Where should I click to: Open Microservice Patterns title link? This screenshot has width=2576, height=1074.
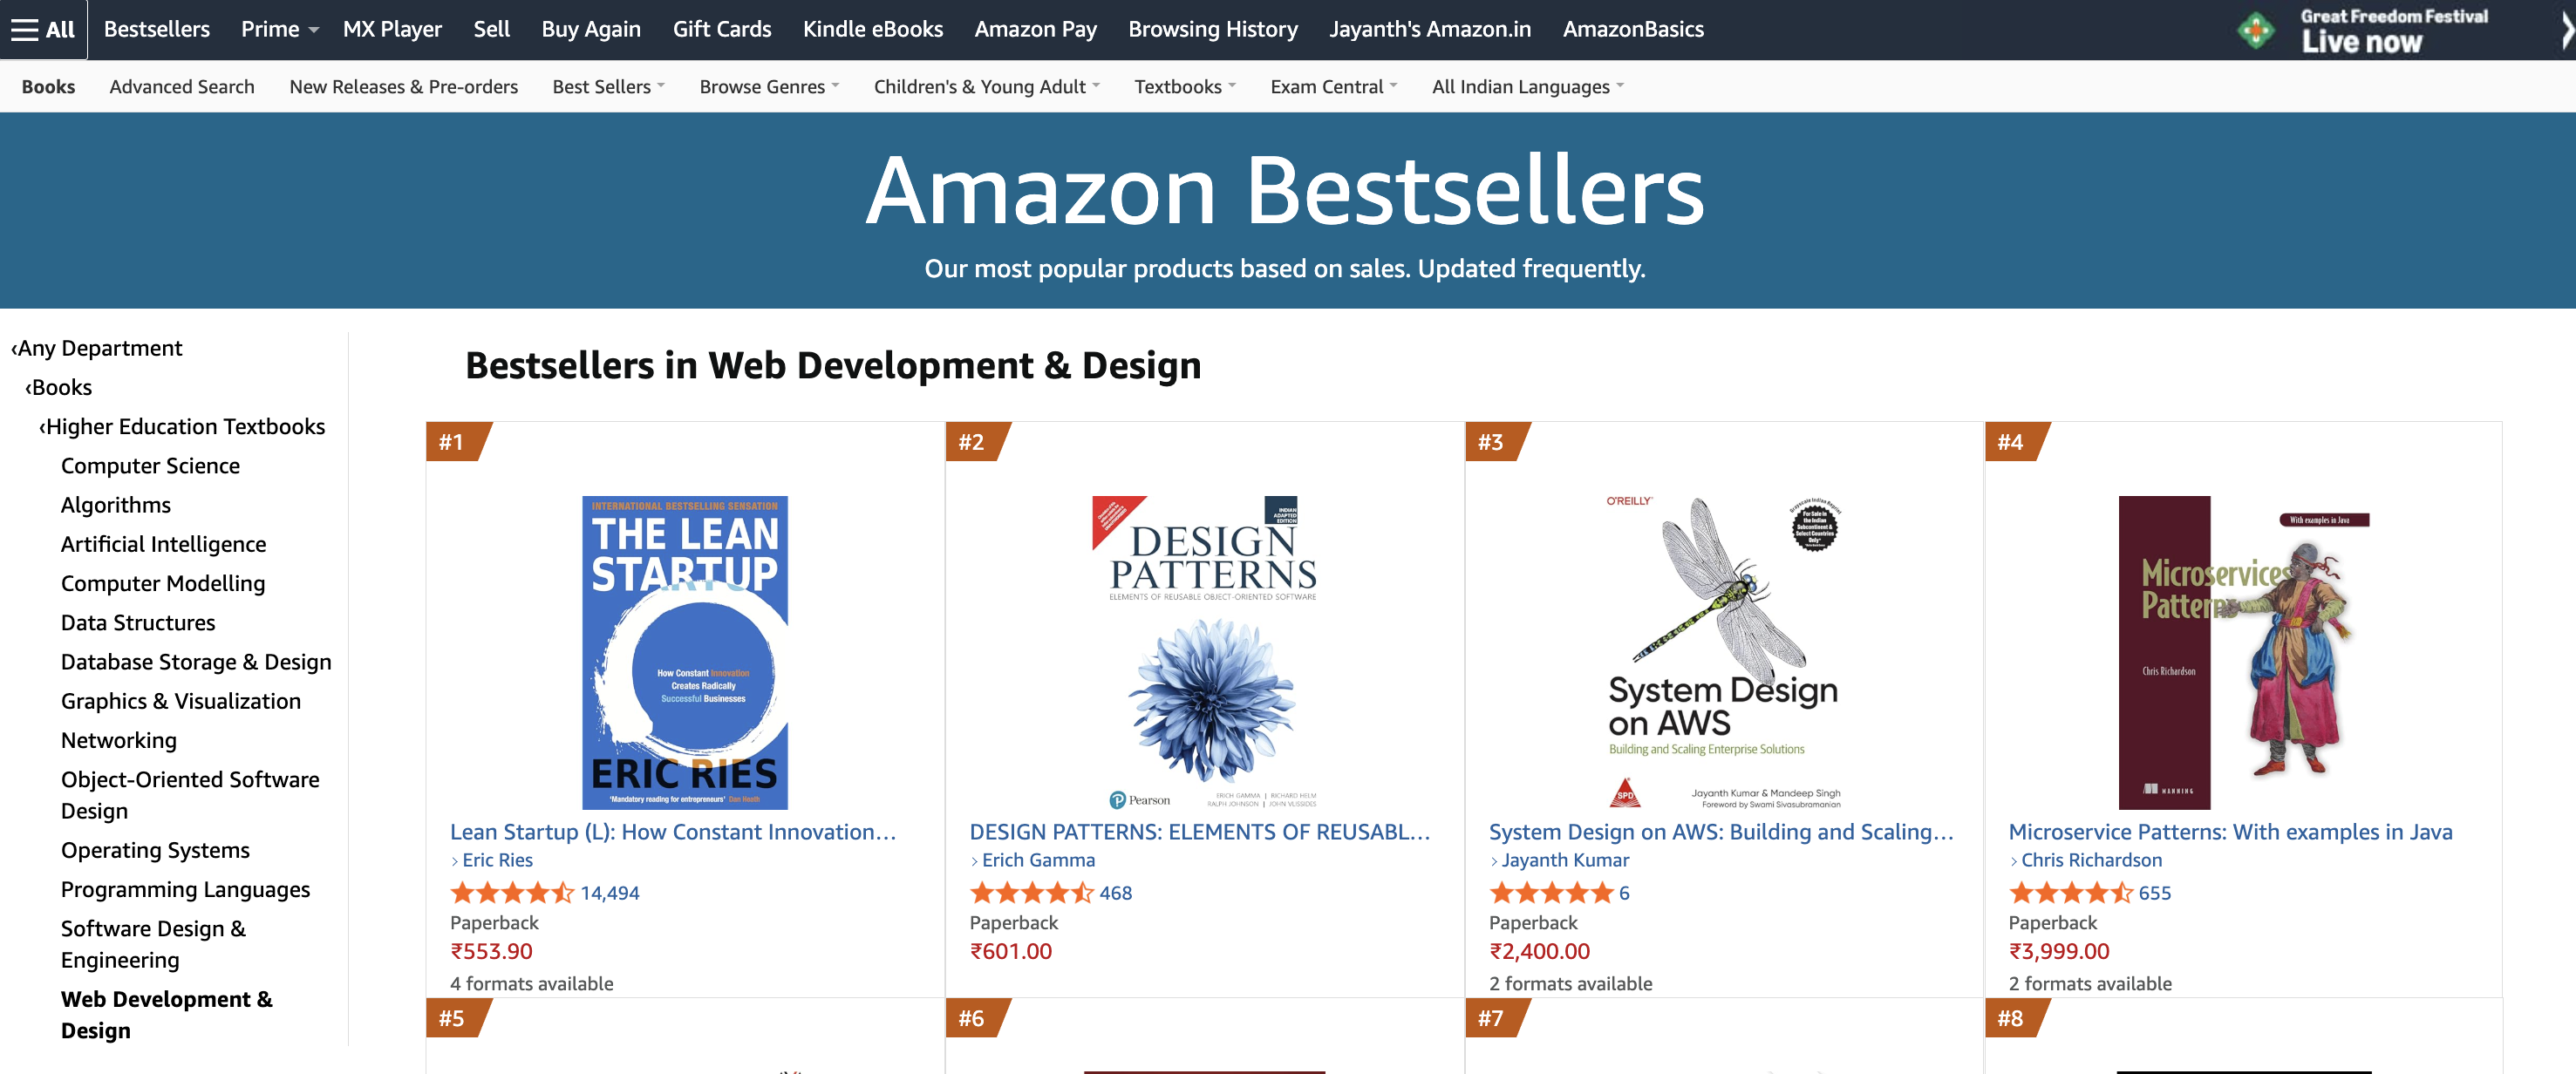[x=2230, y=832]
